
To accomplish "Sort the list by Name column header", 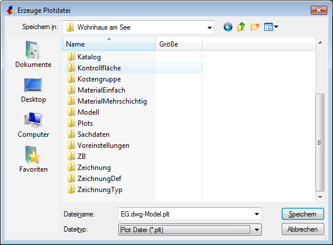I will [109, 44].
